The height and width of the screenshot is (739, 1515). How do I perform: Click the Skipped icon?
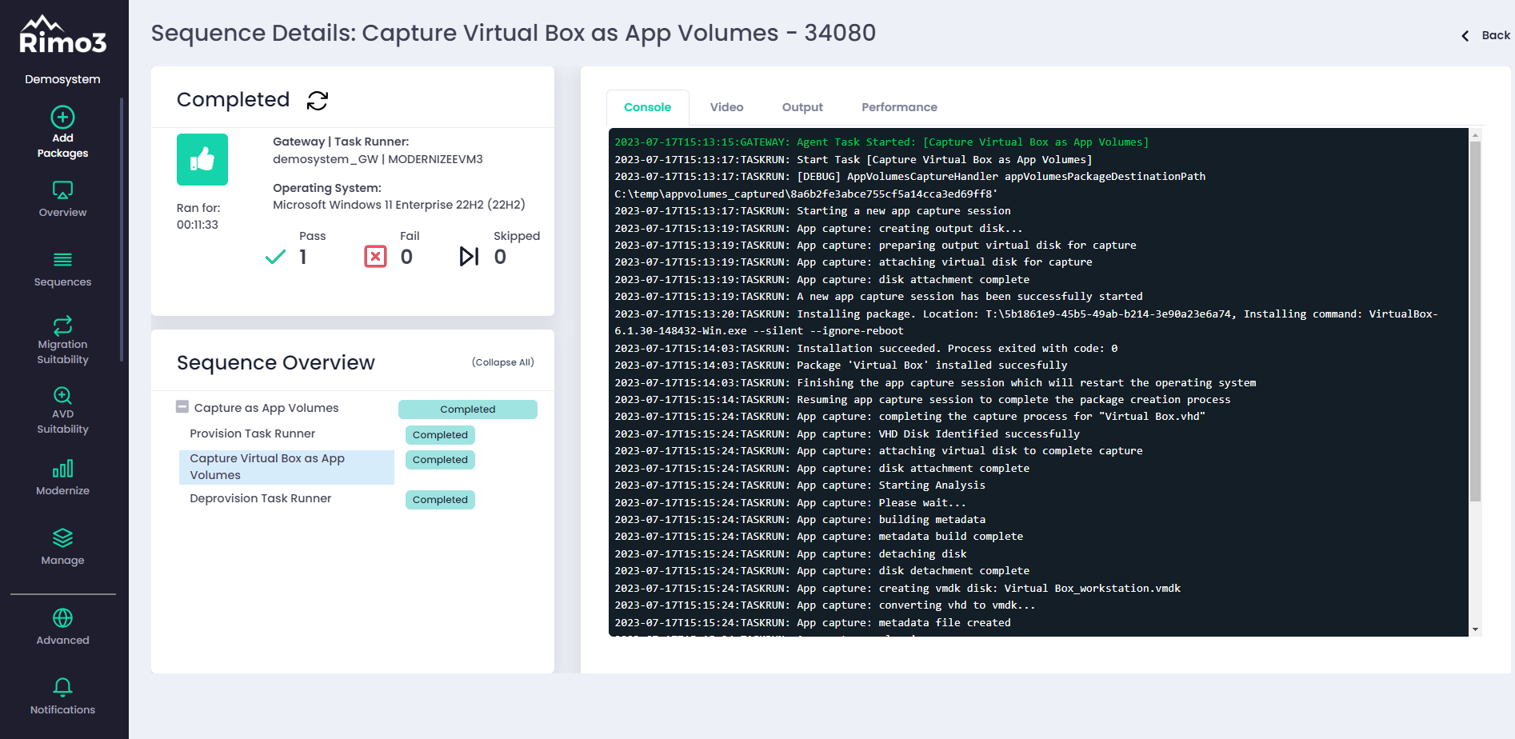[x=469, y=256]
